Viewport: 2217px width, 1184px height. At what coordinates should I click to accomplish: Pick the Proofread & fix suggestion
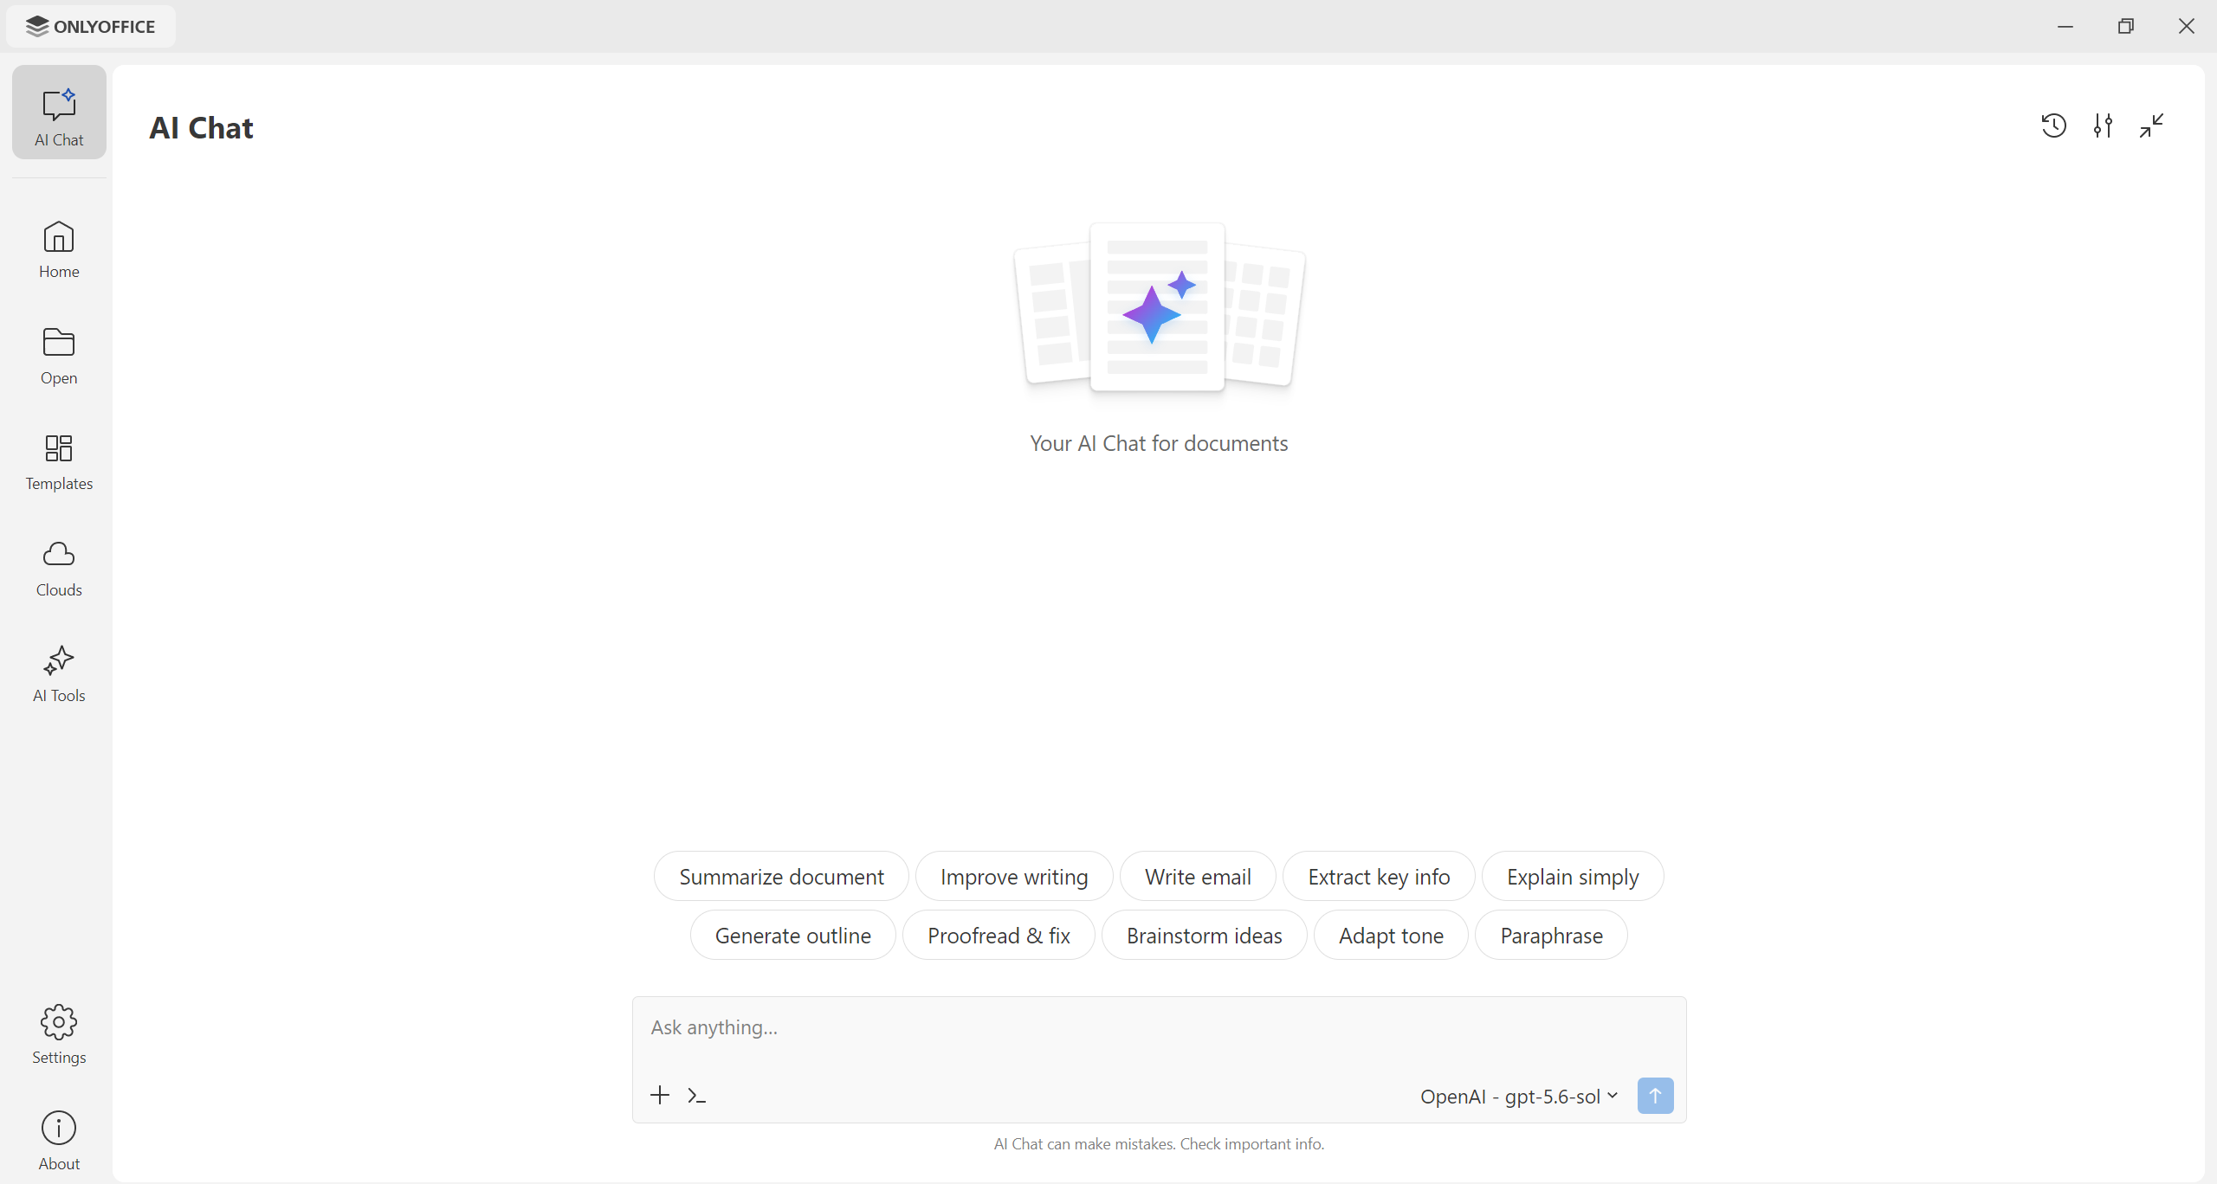pos(999,936)
